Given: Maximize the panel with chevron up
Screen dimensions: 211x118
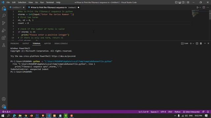Looking at the screenshot, I should [205, 44].
